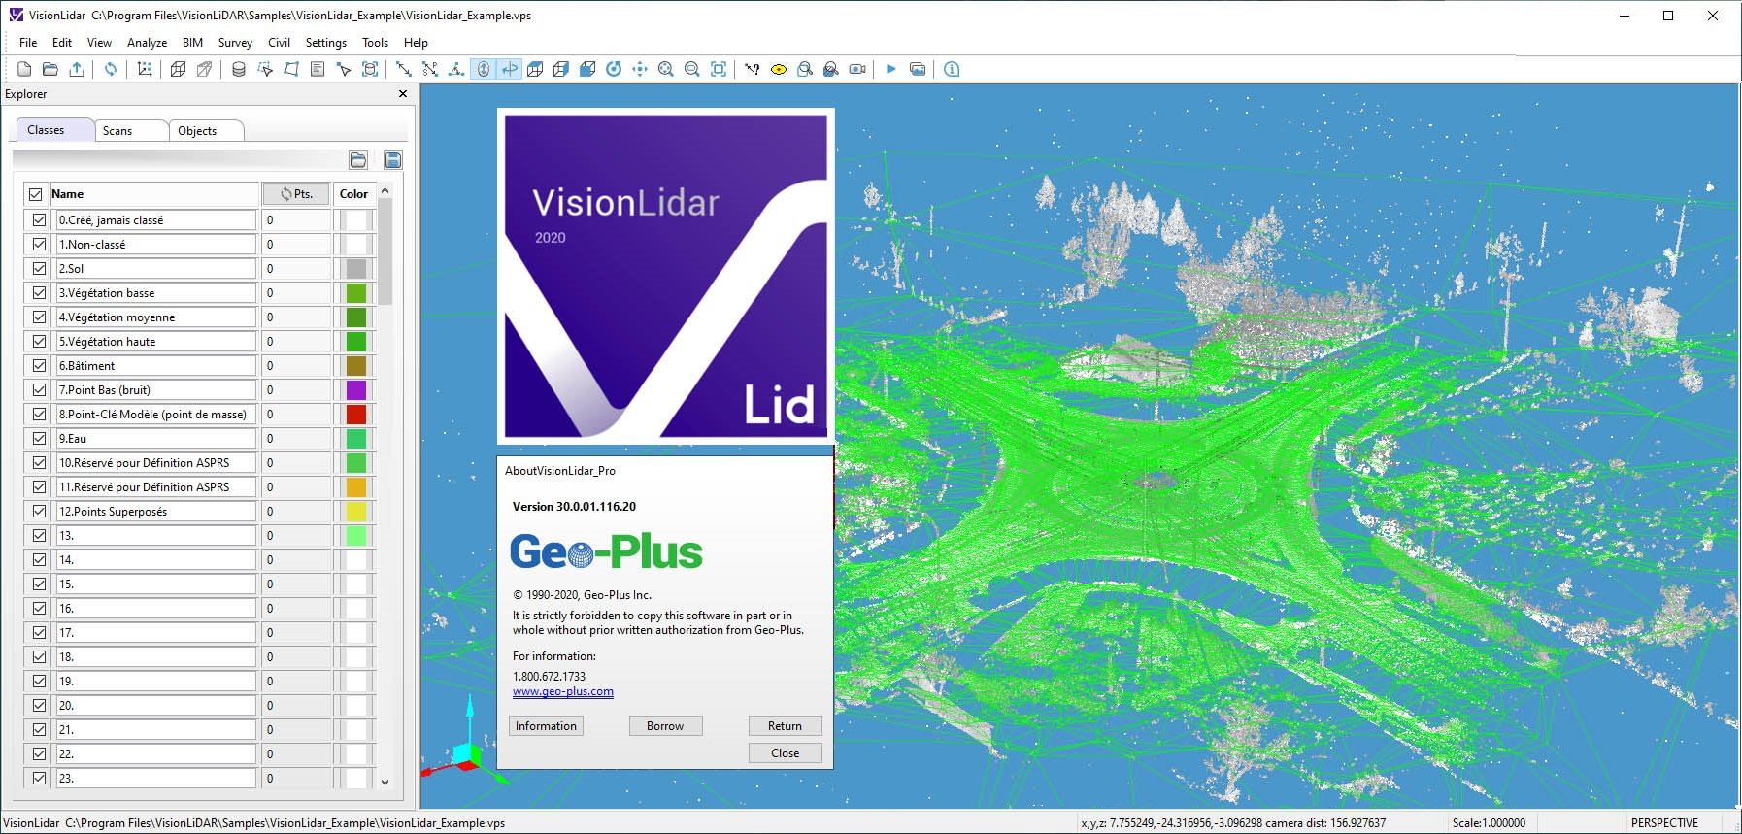Viewport: 1742px width, 834px height.
Task: Select the zoom in magnifier icon
Action: [x=666, y=69]
